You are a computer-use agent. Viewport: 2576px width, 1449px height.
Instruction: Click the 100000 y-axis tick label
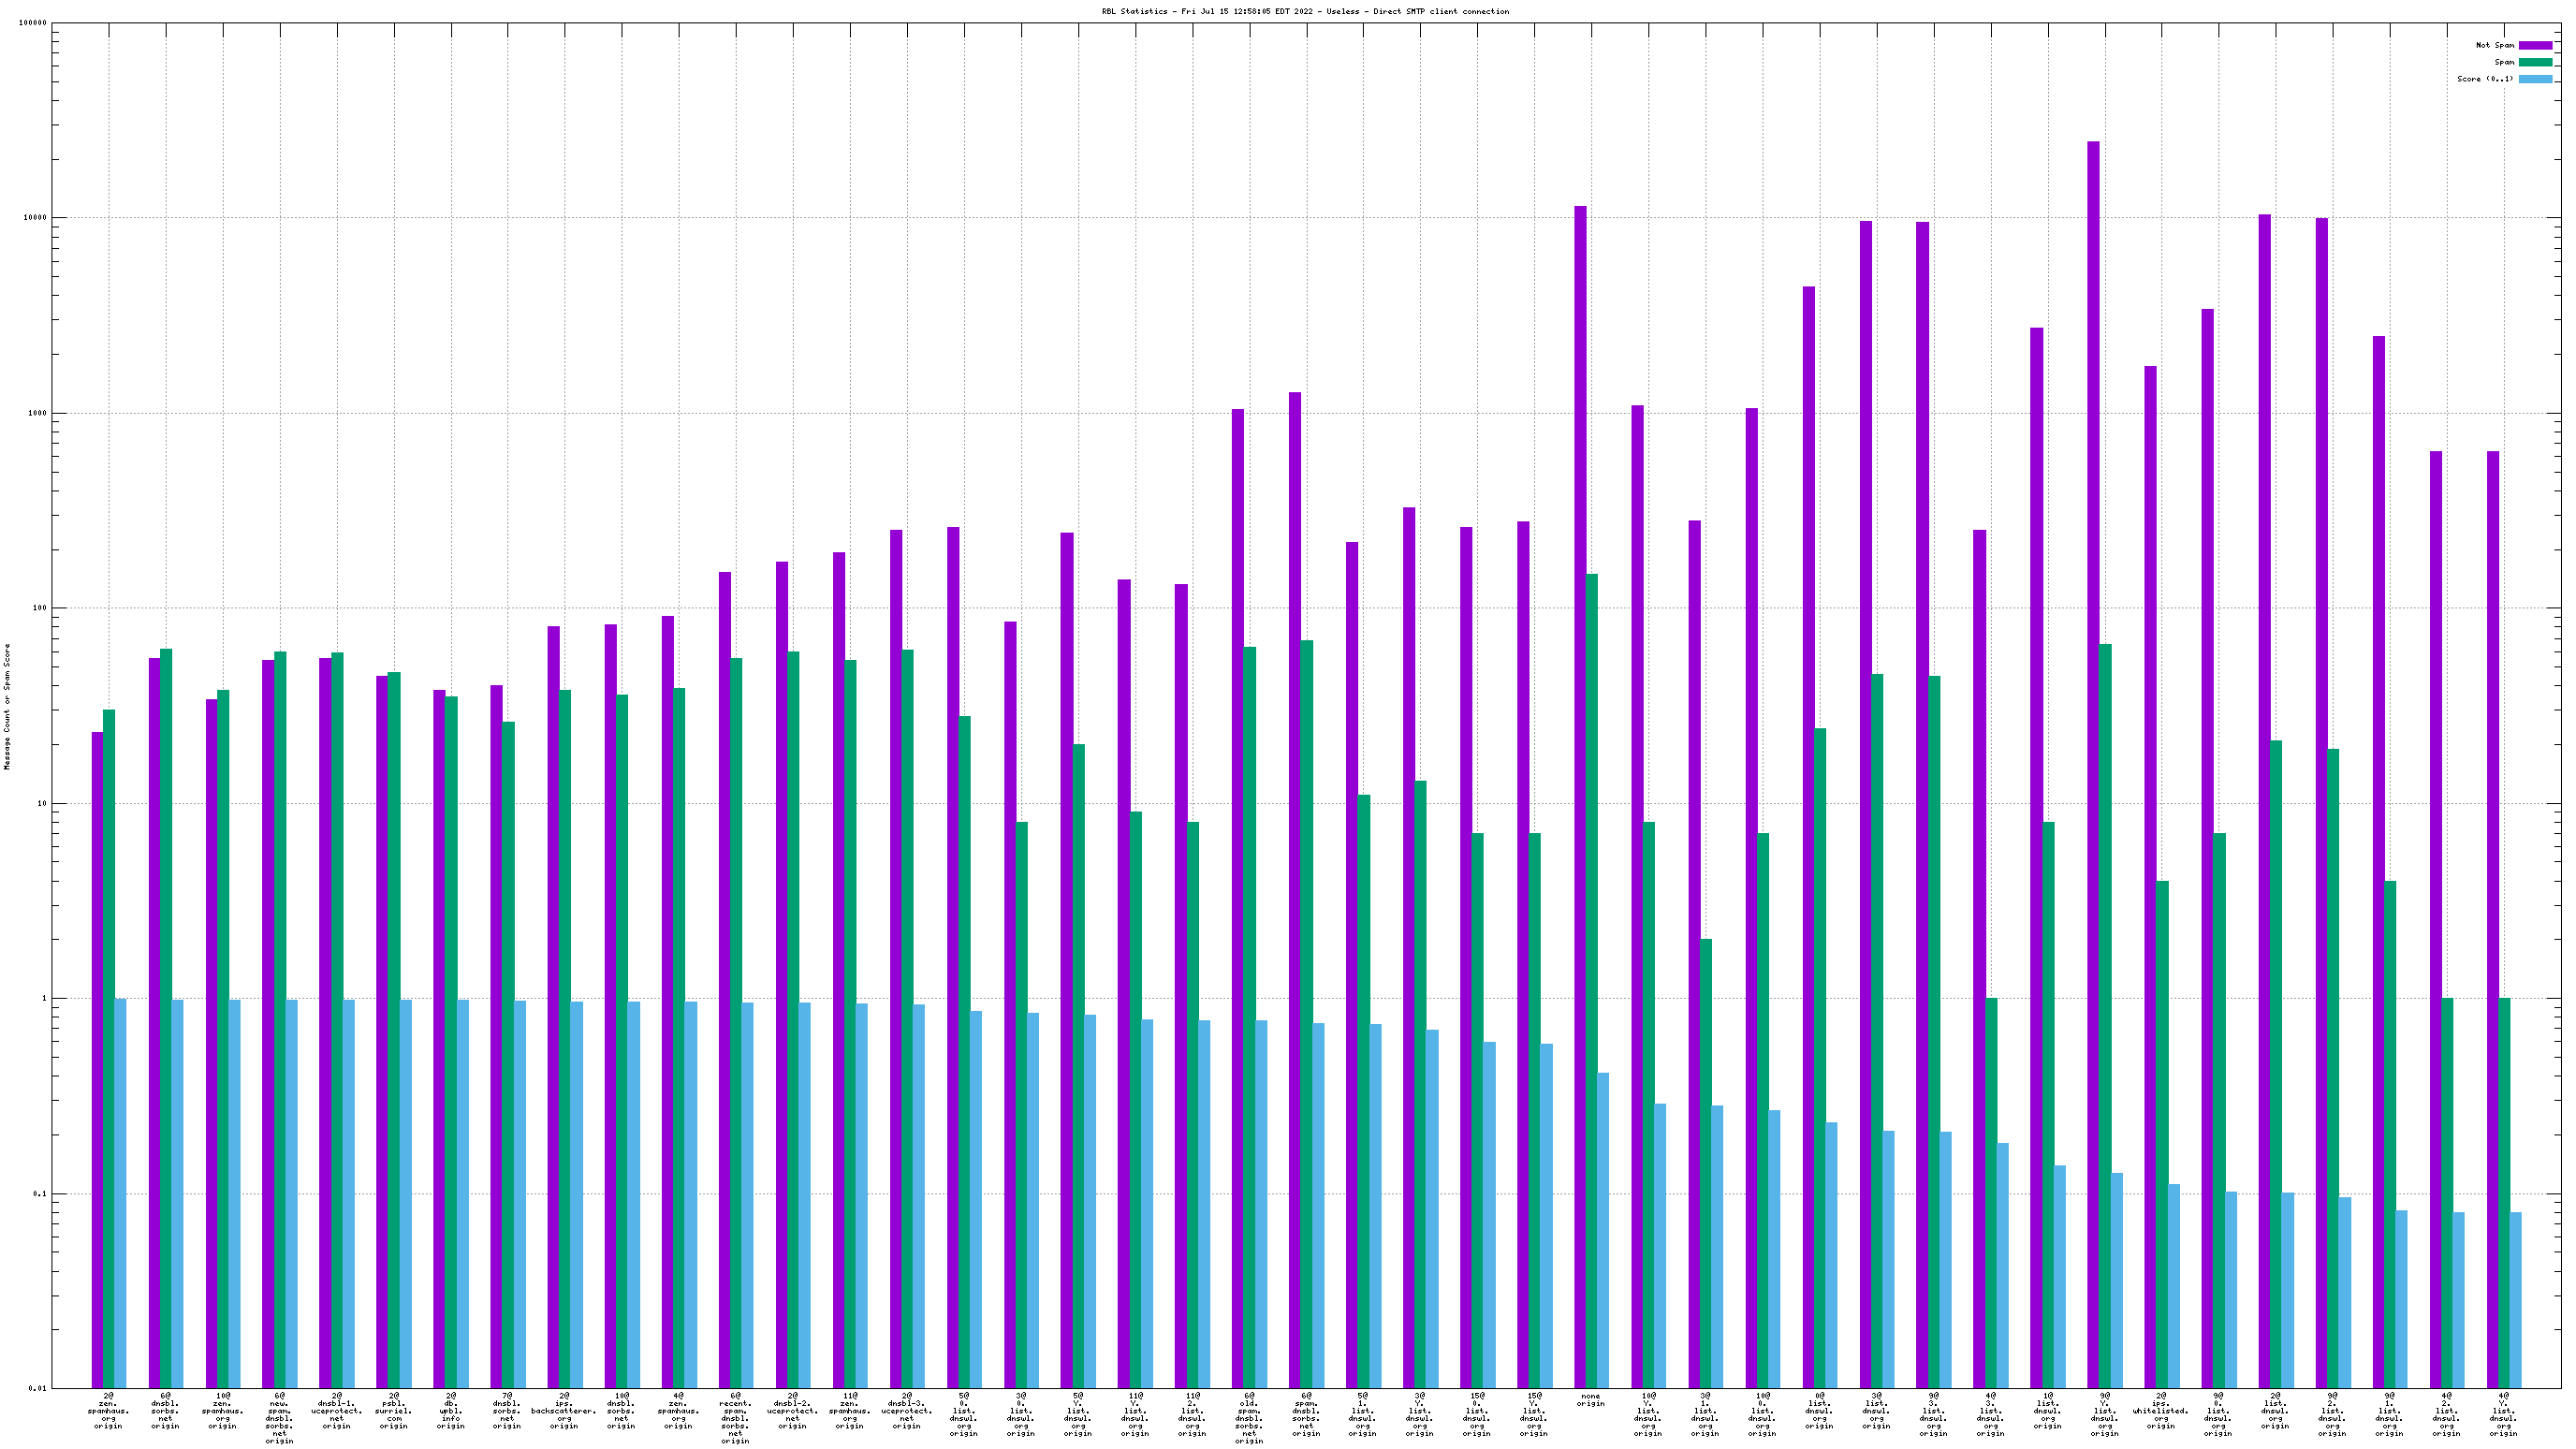click(x=33, y=23)
